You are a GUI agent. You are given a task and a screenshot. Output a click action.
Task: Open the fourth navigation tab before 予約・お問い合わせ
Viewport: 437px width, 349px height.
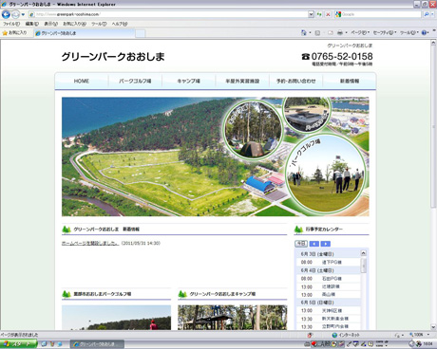point(242,81)
